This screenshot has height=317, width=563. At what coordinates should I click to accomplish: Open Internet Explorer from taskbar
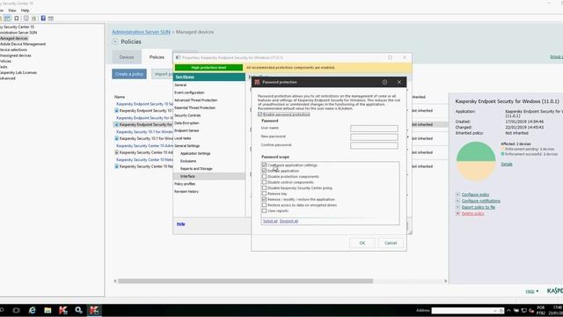pos(32,310)
